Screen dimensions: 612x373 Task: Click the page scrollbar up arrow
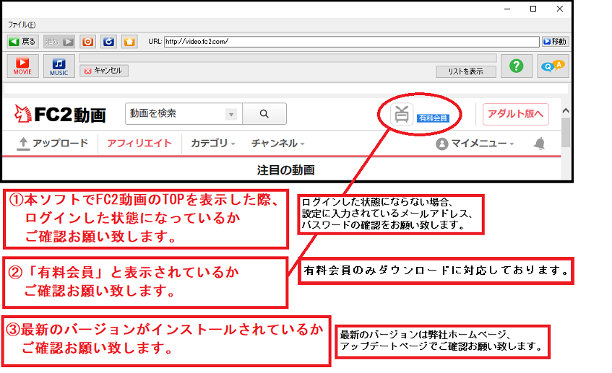tap(566, 110)
